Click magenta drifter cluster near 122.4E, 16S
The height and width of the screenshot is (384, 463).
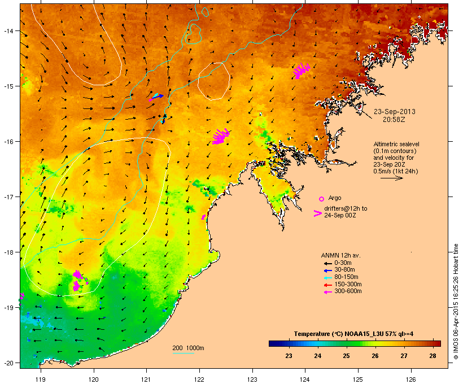click(221, 137)
